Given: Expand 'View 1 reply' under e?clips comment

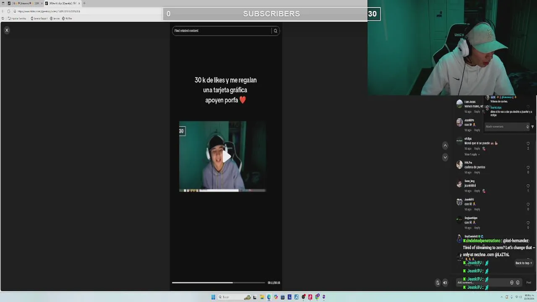Looking at the screenshot, I should pos(472,154).
